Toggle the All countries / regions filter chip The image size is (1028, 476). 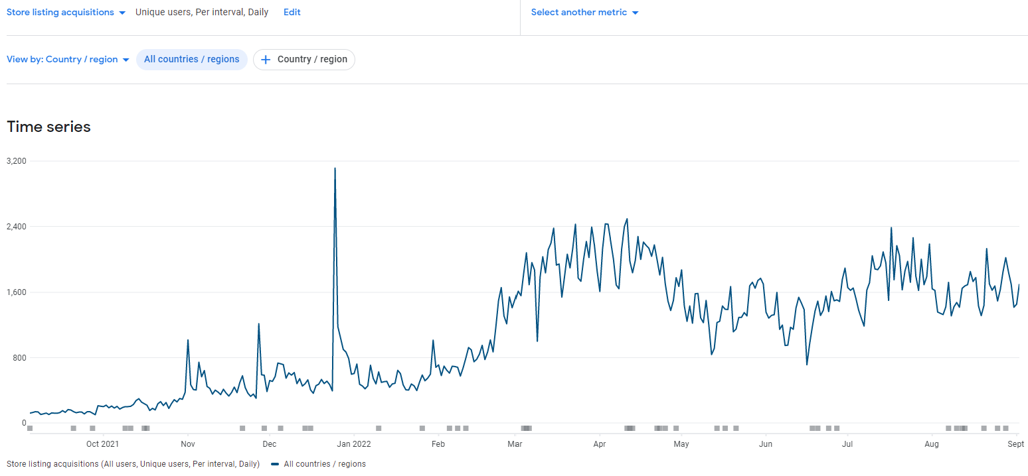(192, 59)
